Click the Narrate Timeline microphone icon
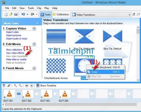 9,86
